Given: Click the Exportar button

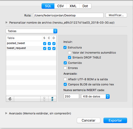Looking at the screenshot, I should click(115, 120).
